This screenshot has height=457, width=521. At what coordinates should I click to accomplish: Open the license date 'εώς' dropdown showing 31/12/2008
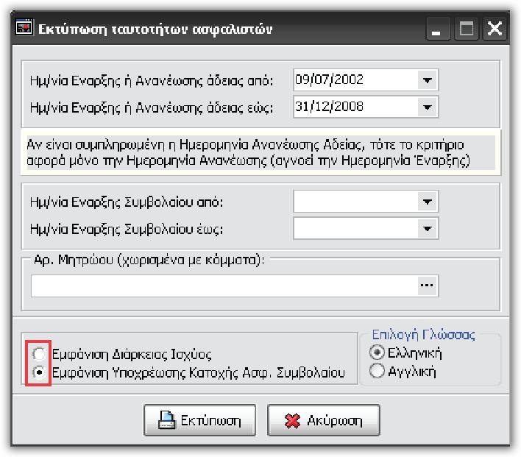pos(428,107)
